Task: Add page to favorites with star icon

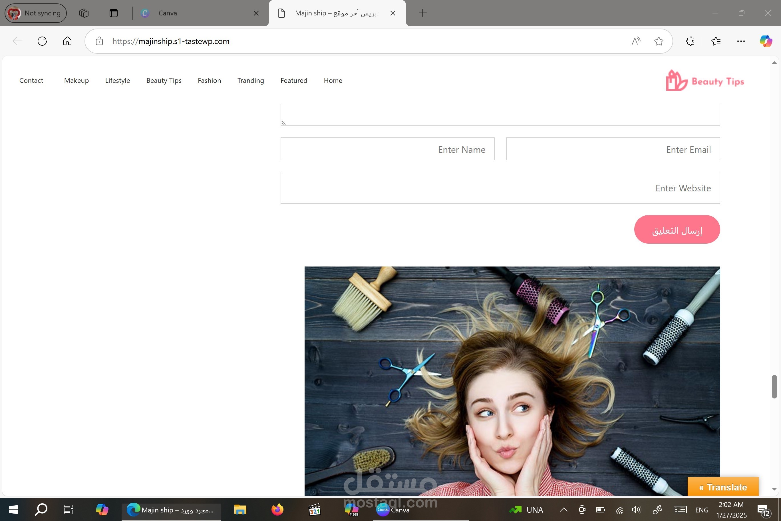Action: pyautogui.click(x=659, y=41)
